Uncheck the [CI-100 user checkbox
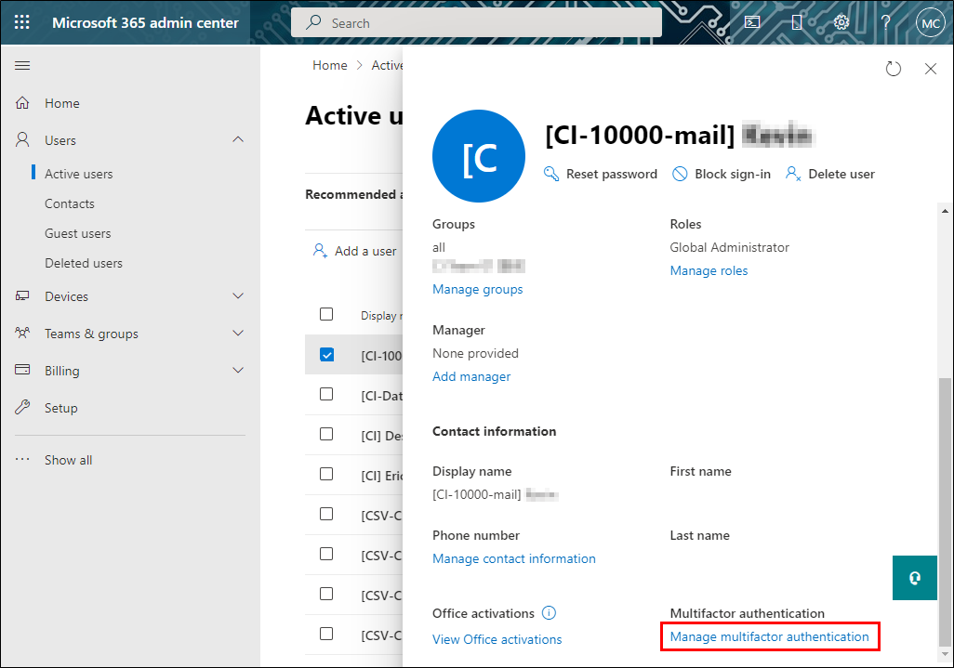 click(x=326, y=354)
